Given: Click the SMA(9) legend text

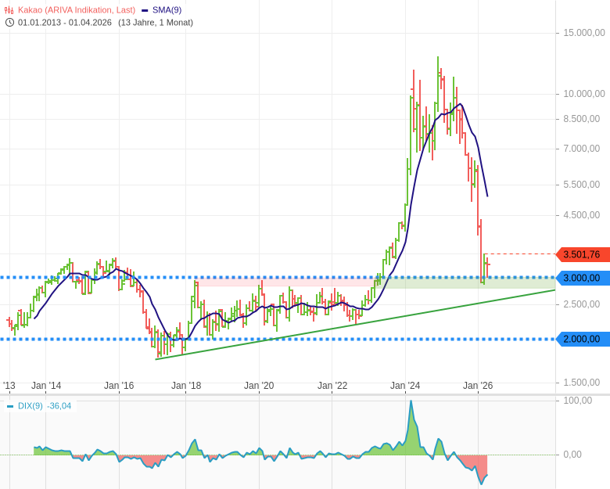Looking at the screenshot, I should click(167, 10).
